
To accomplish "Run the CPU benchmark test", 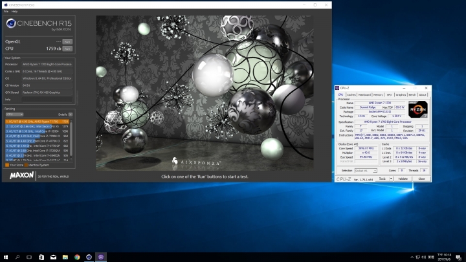I will click(x=67, y=49).
